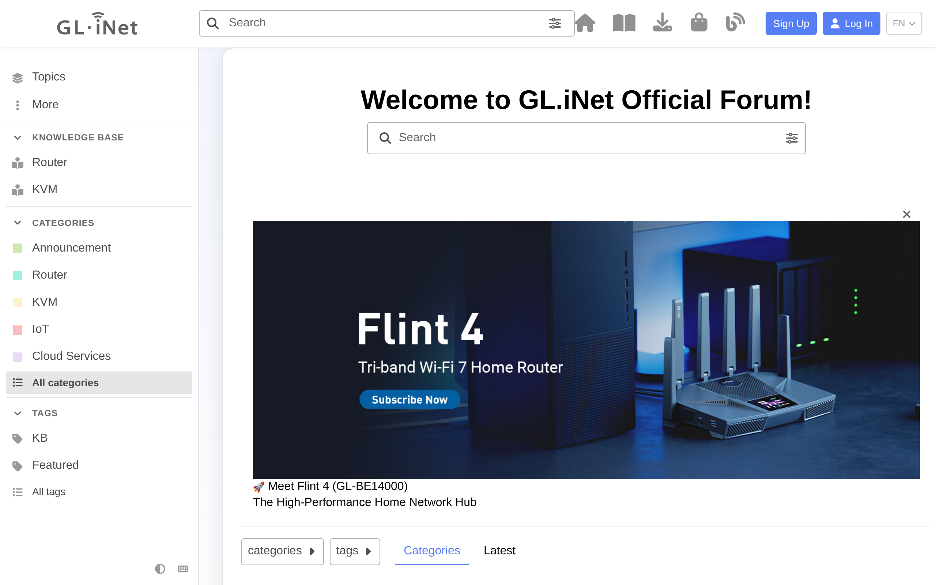Open filters in welcome search box
The width and height of the screenshot is (936, 585).
792,138
